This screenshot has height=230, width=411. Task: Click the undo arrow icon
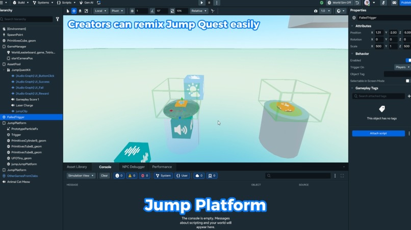tap(357, 3)
